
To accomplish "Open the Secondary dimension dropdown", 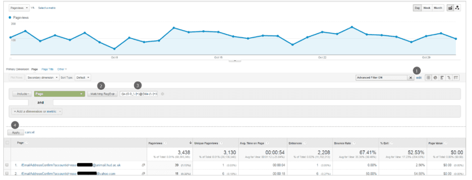I will 42,77.
